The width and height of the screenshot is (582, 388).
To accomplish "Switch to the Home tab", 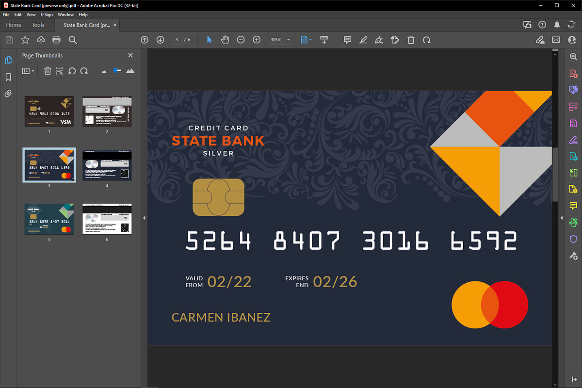I will tap(14, 25).
